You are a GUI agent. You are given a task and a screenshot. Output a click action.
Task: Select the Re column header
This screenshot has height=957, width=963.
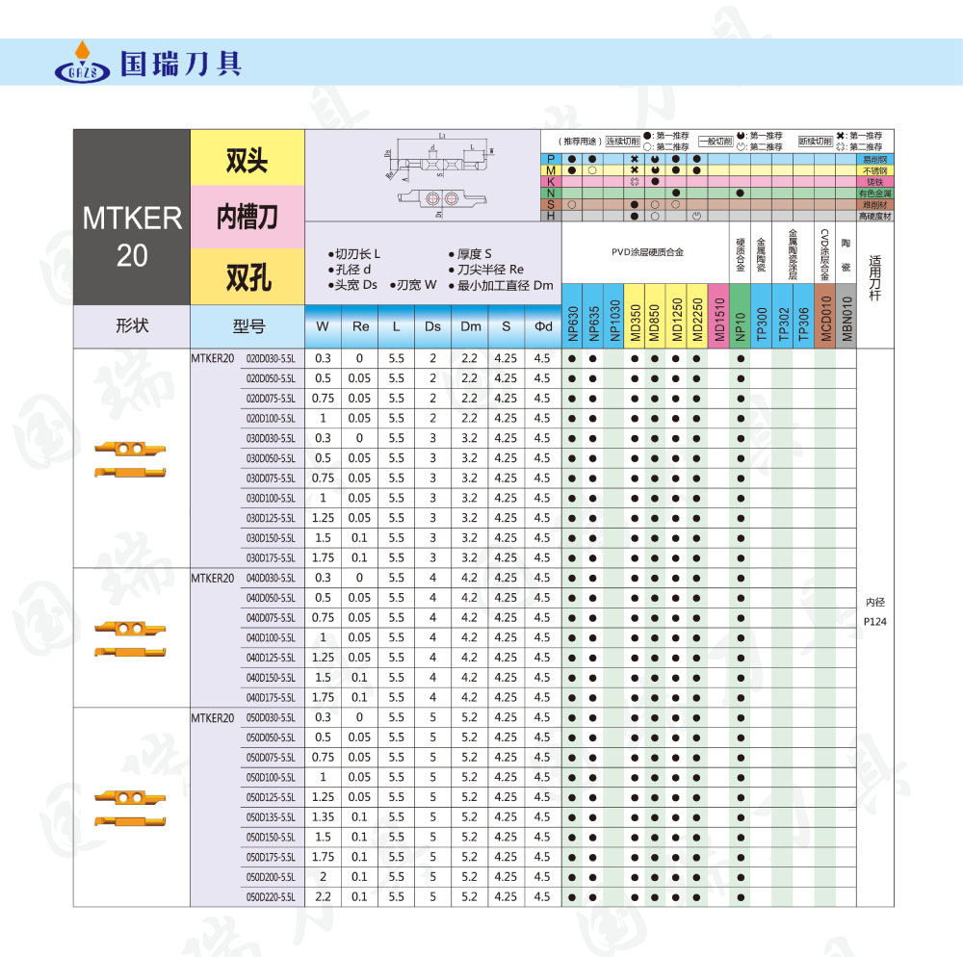[x=360, y=326]
